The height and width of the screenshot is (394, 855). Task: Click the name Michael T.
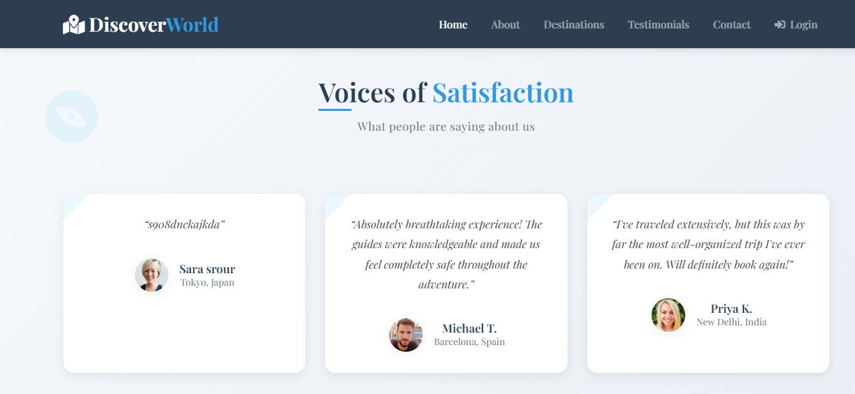point(469,328)
